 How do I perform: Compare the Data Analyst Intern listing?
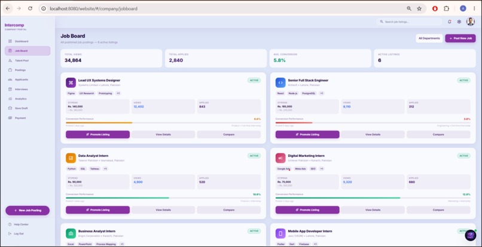coord(228,210)
